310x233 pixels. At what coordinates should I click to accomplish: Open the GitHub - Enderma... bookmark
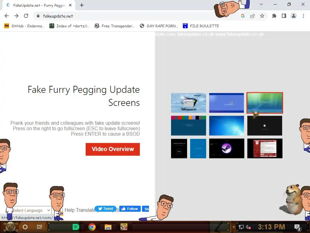24,26
